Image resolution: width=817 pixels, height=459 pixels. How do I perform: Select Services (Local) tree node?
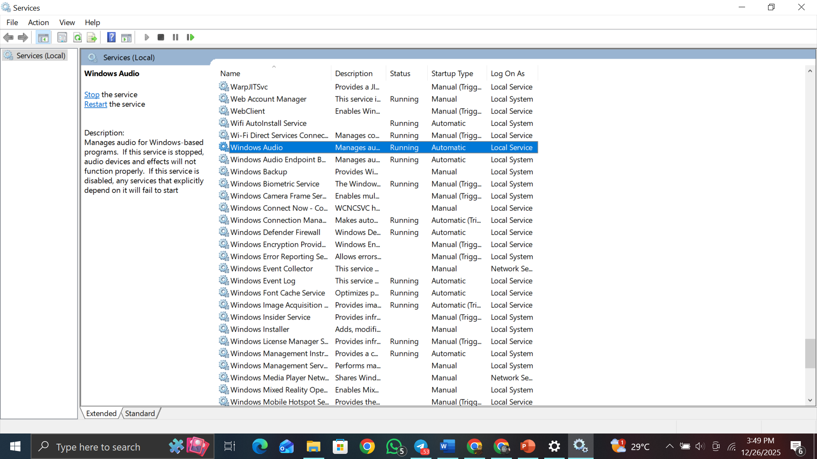click(36, 56)
